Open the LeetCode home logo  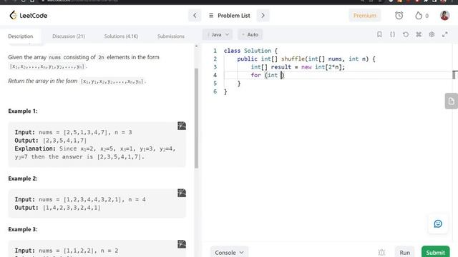29,15
